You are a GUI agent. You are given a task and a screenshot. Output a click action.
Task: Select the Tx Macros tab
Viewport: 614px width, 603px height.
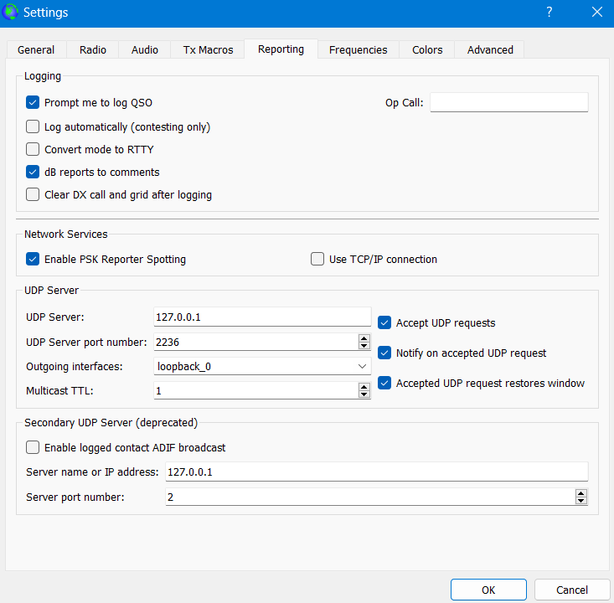pyautogui.click(x=208, y=49)
